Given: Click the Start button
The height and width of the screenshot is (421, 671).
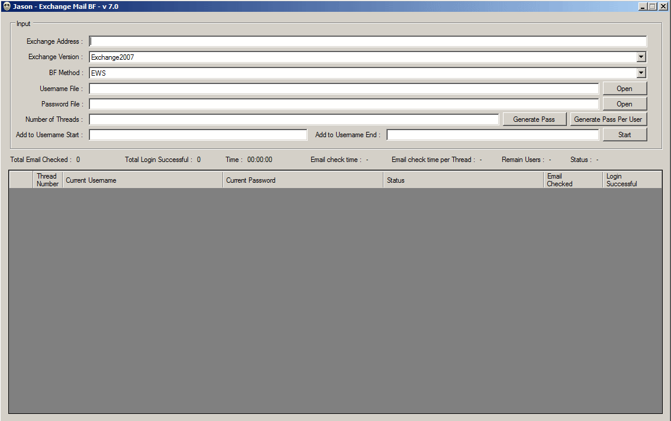Looking at the screenshot, I should (x=624, y=135).
